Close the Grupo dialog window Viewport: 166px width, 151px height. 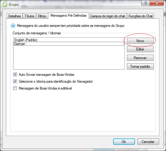click(157, 3)
